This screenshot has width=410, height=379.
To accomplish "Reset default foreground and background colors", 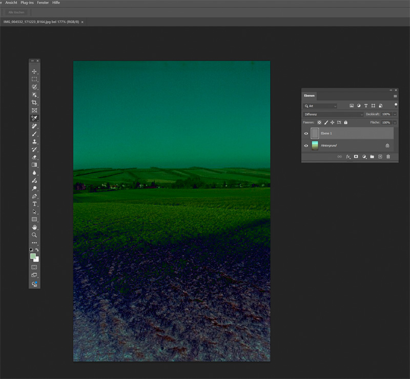I will coord(31,250).
